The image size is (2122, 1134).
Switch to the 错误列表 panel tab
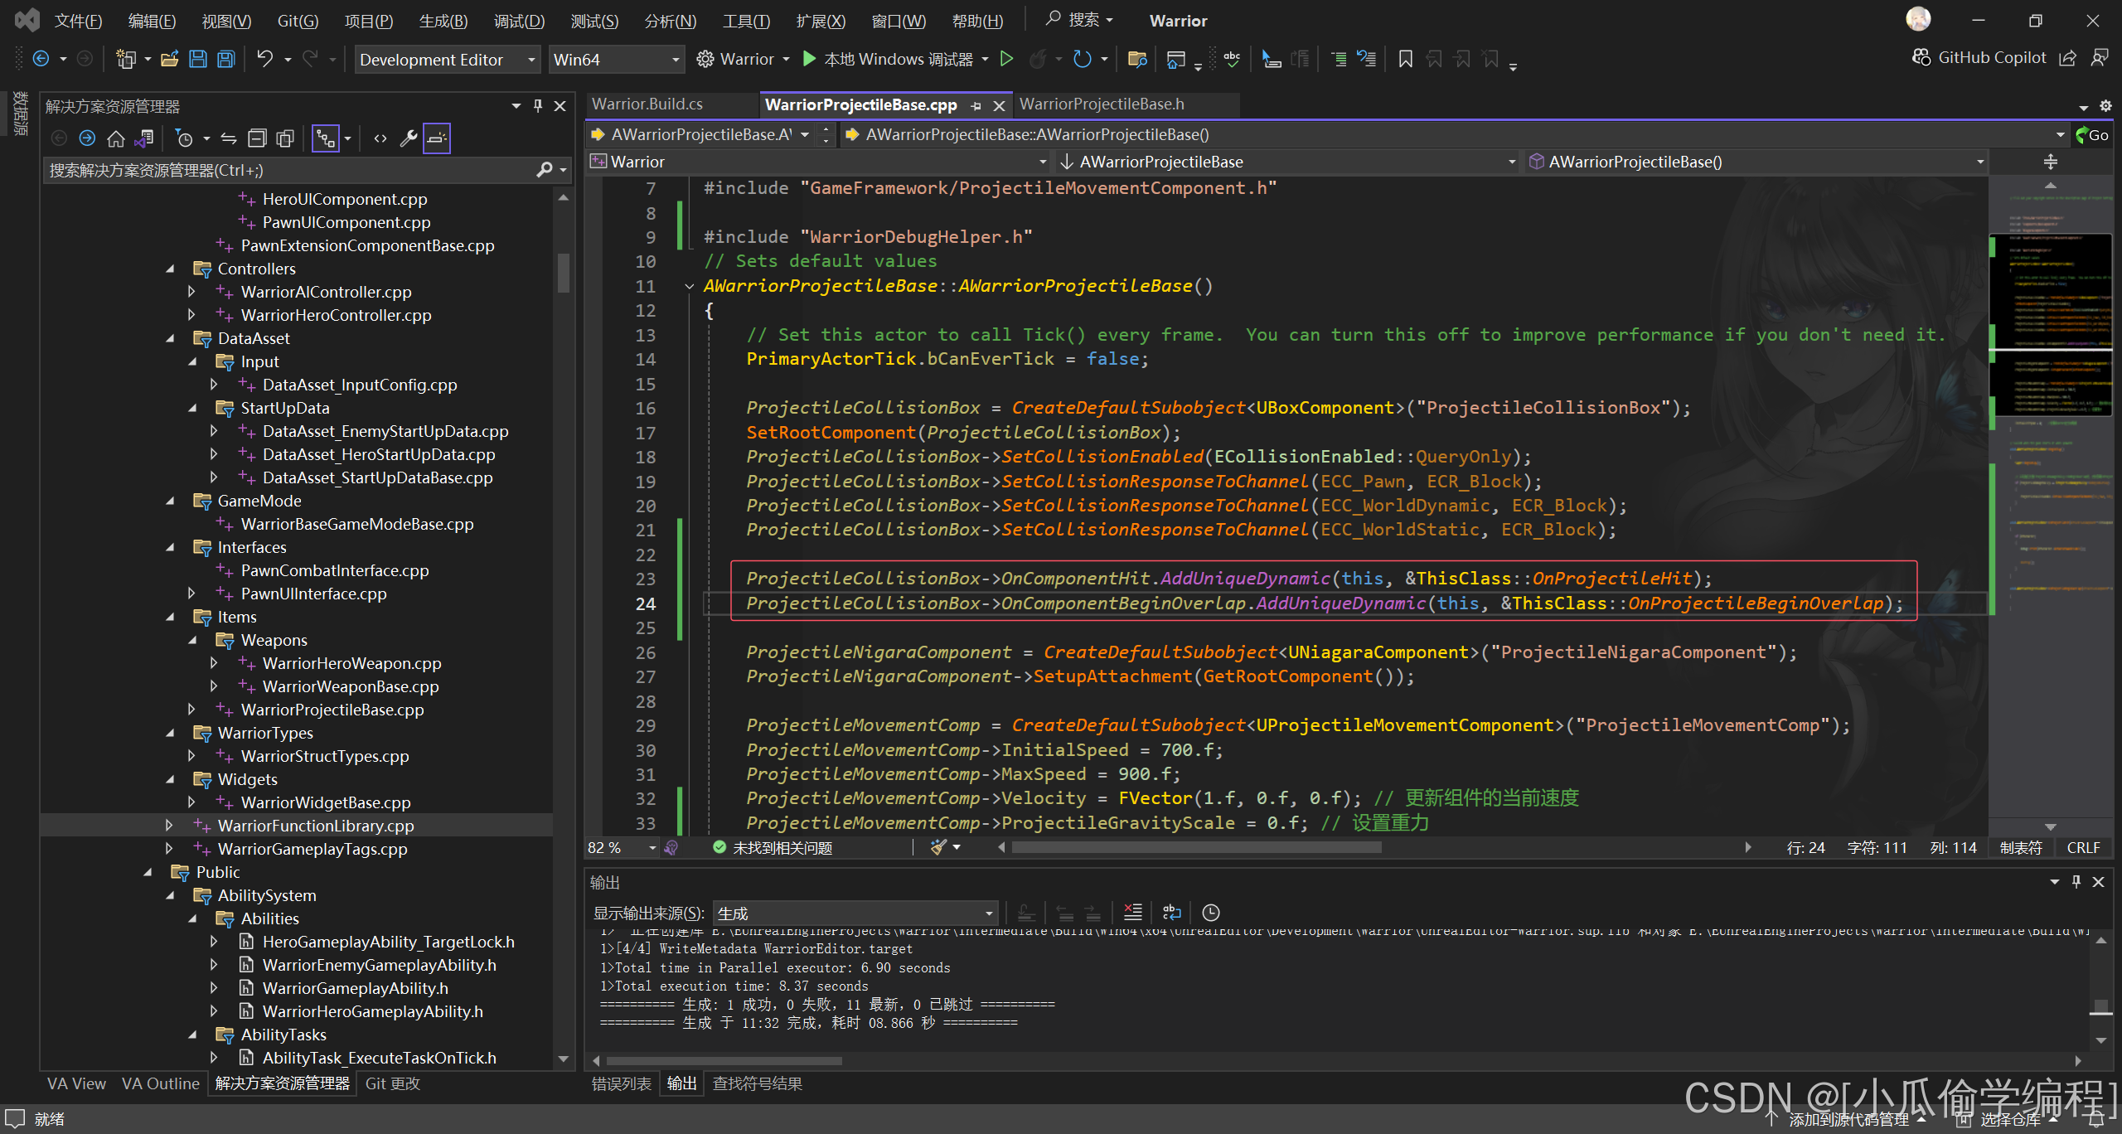(622, 1083)
